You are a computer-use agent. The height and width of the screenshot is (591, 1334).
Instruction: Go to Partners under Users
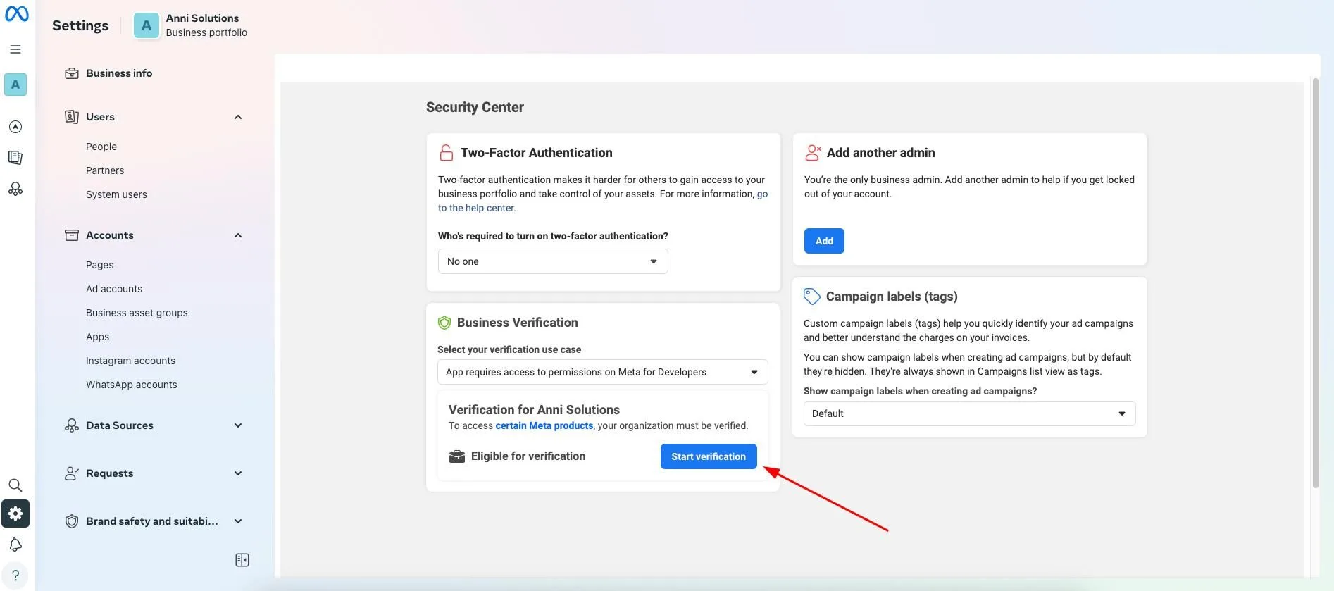click(x=105, y=170)
